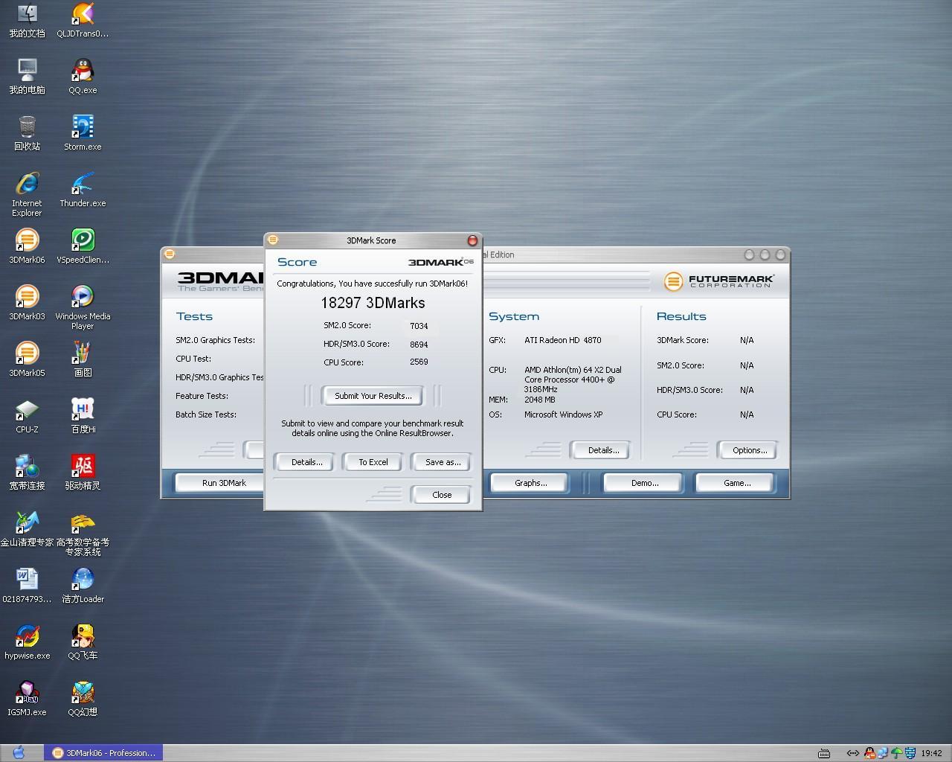Open Internet Explorer desktop icon
Viewport: 952px width, 762px height.
(27, 194)
